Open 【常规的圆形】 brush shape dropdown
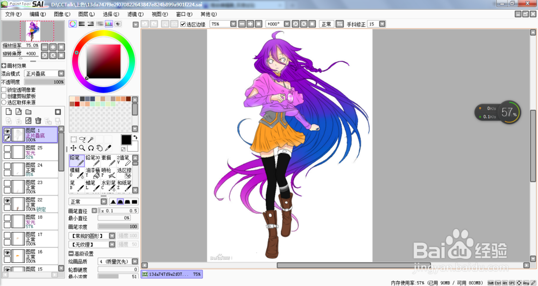 click(112, 235)
